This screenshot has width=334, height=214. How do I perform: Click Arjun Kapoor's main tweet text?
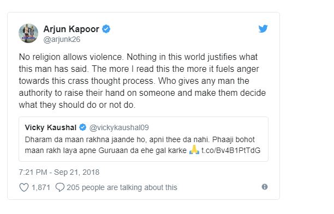[x=142, y=81]
